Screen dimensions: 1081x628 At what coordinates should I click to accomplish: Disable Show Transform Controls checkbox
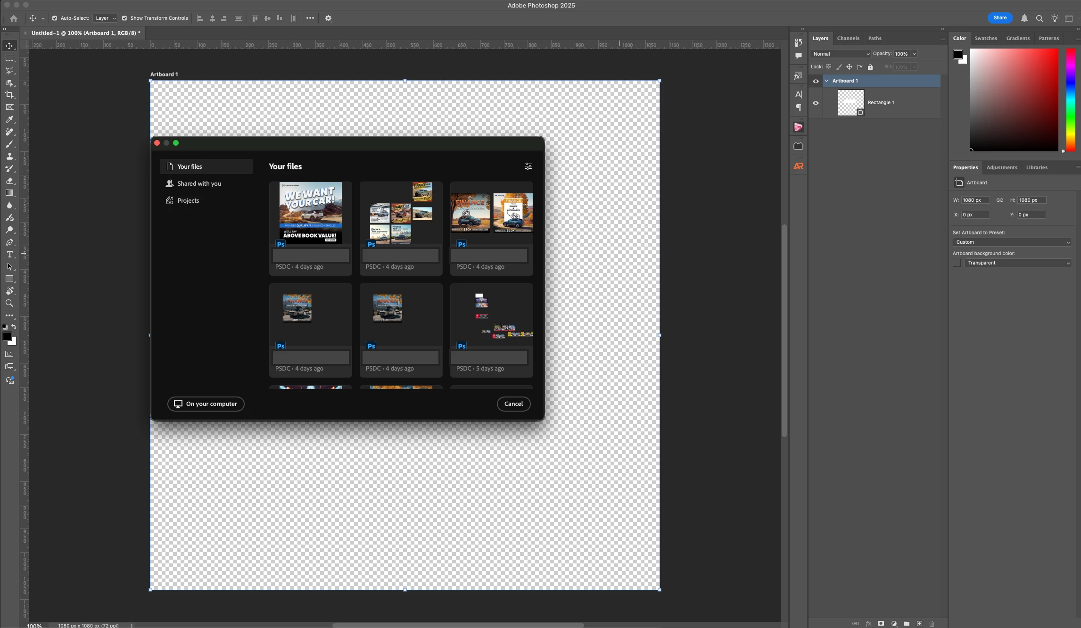tap(124, 18)
